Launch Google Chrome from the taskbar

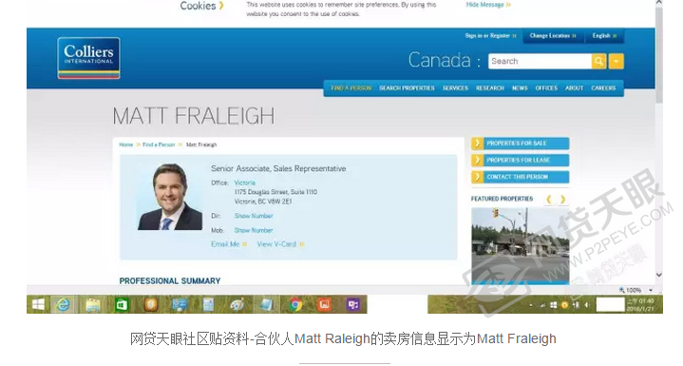click(296, 304)
